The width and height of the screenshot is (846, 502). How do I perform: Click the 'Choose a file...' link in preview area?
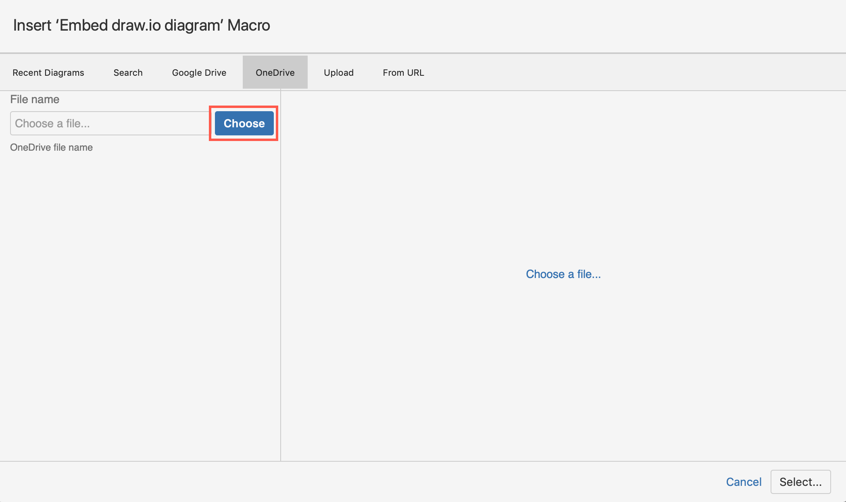(563, 274)
